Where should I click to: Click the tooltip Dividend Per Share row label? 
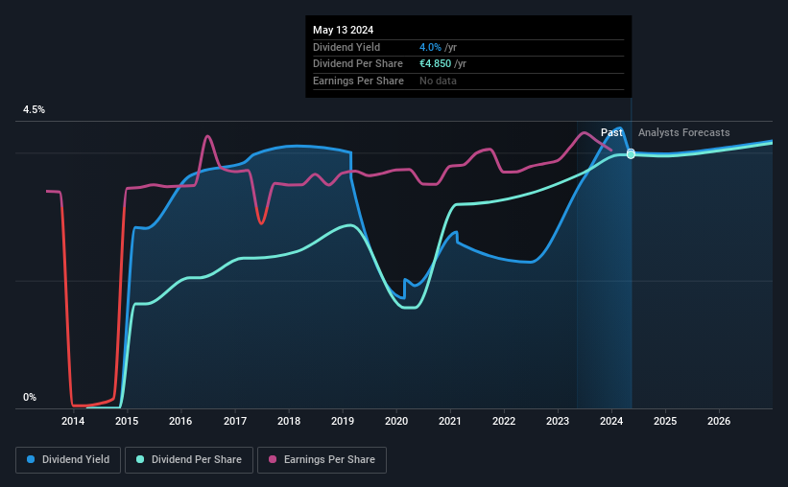[x=358, y=64]
